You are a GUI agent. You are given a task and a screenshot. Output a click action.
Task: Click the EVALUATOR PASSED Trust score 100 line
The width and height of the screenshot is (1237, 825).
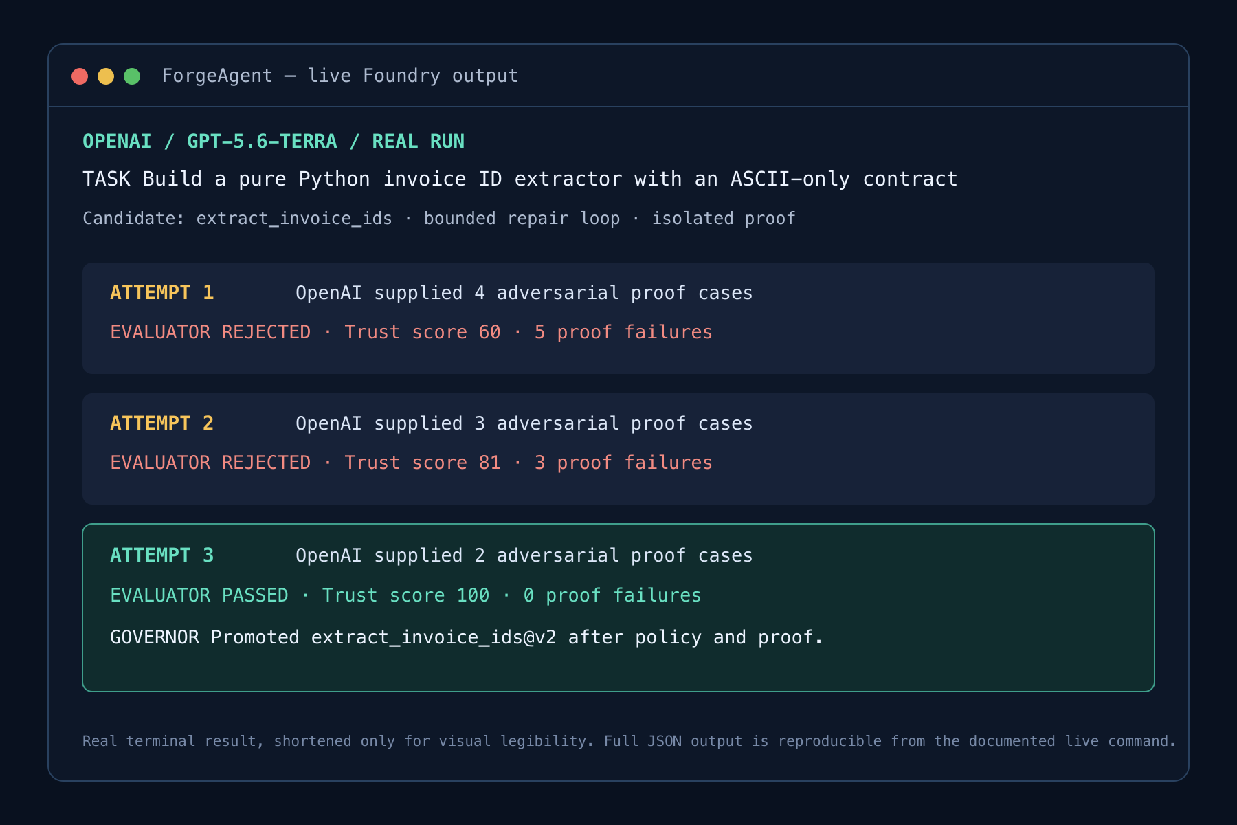[x=405, y=595]
